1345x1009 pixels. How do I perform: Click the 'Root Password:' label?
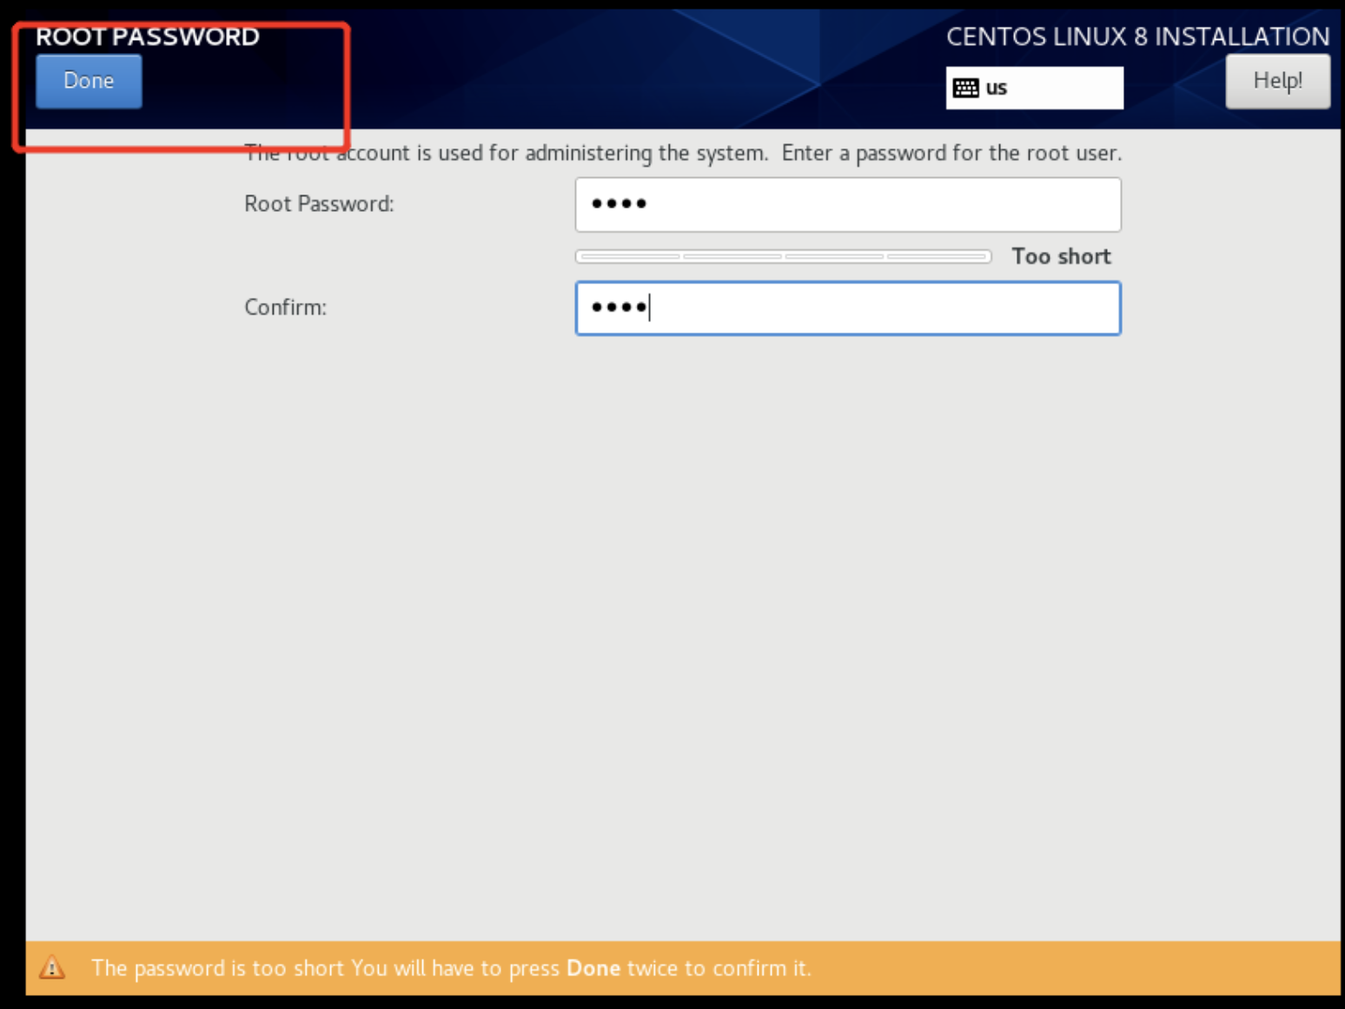pyautogui.click(x=319, y=204)
